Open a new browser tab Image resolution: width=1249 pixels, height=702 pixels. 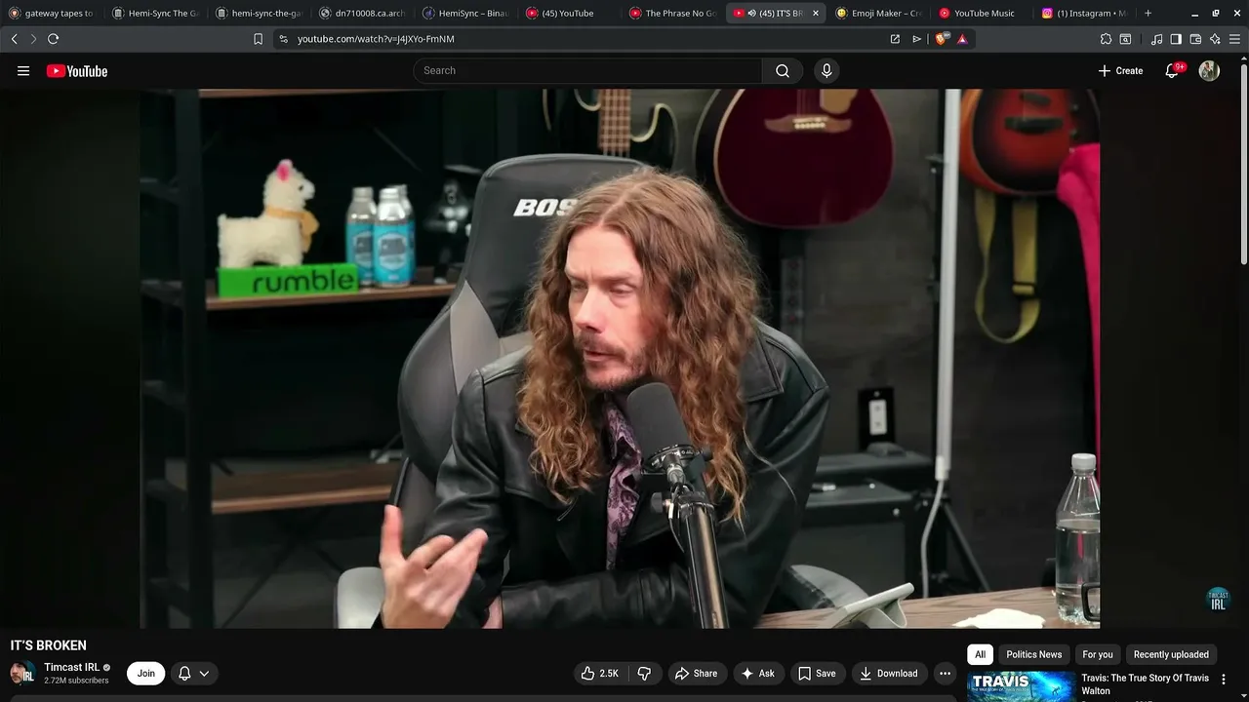[1148, 14]
